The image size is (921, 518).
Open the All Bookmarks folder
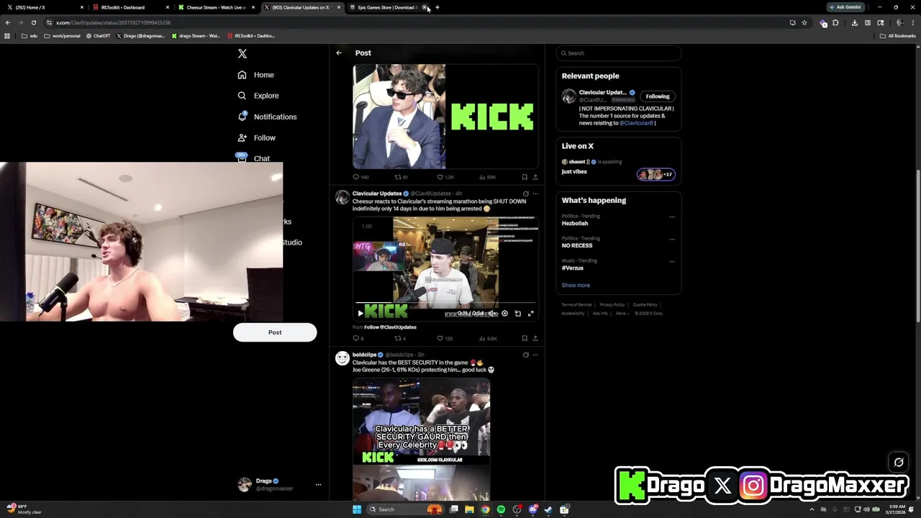(x=897, y=35)
